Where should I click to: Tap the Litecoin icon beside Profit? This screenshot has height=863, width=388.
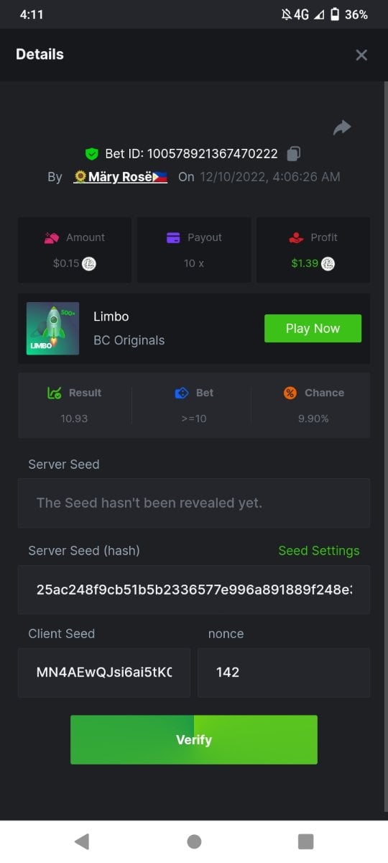coord(328,263)
